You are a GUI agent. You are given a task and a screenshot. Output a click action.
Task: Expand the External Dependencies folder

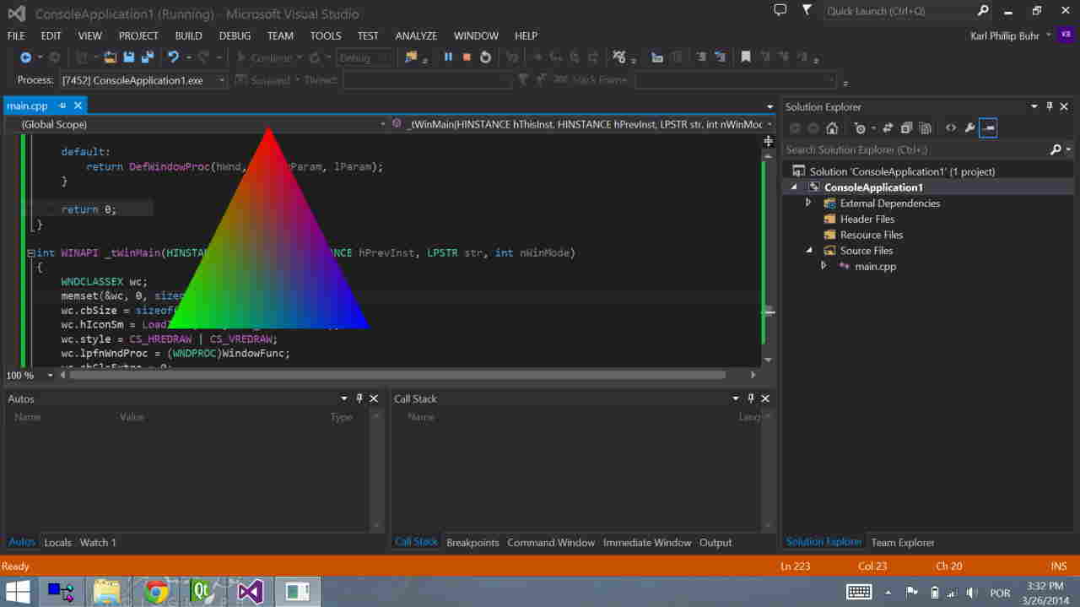(808, 203)
